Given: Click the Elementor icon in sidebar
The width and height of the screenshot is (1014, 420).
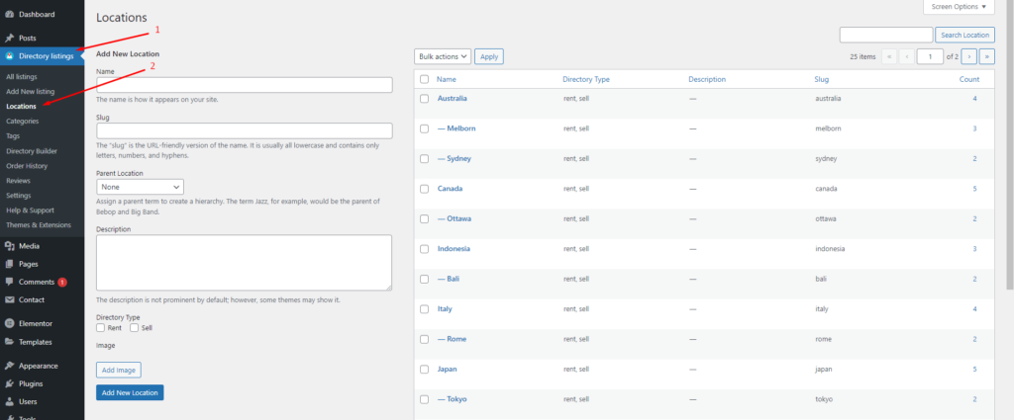Looking at the screenshot, I should [x=10, y=324].
